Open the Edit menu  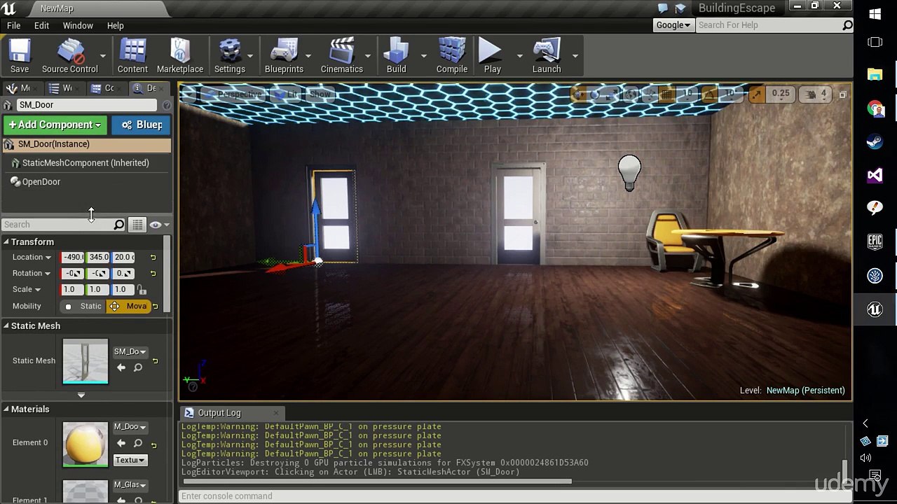point(41,25)
